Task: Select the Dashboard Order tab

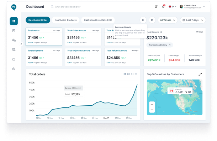Action: [38, 20]
